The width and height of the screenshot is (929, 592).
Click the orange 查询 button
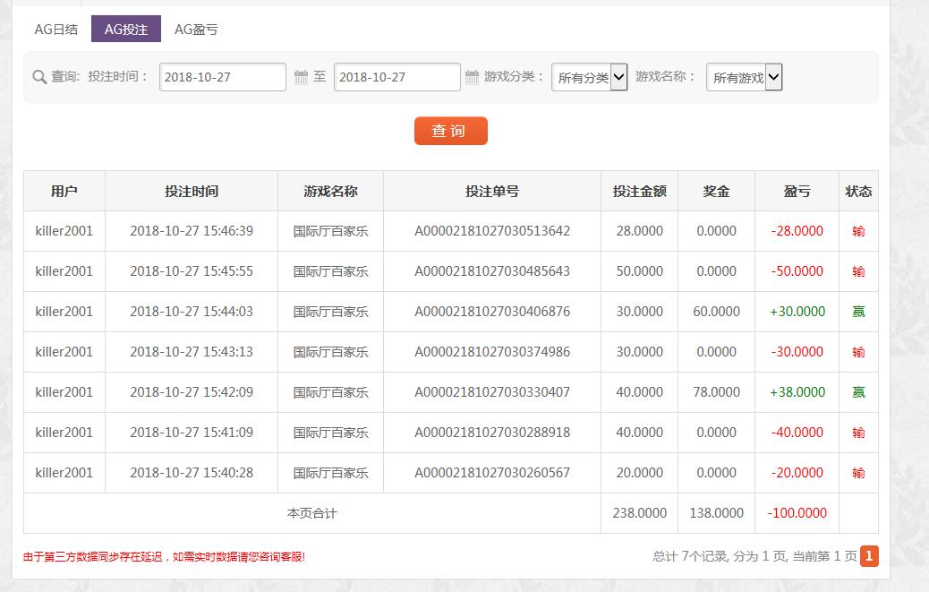pos(450,131)
